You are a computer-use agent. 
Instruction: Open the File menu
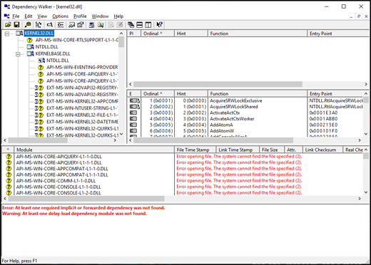pos(16,16)
